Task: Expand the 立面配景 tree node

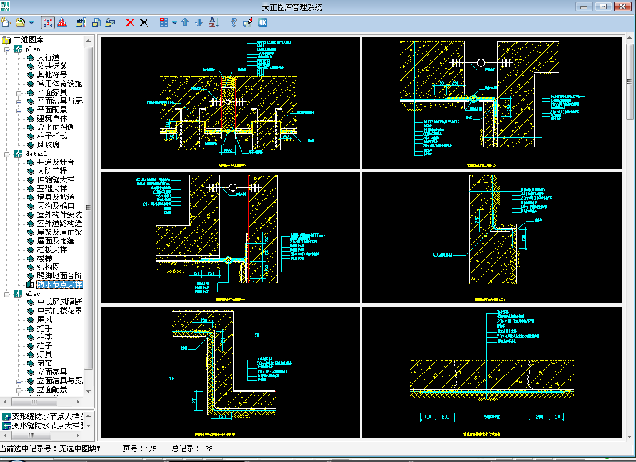Action: pos(18,390)
